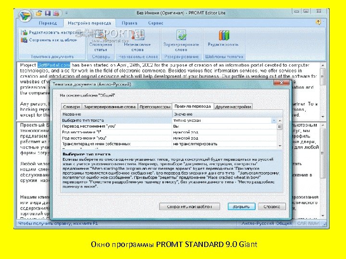The image size is (346, 259).
Task: Expand the тип не указан dropdown arrow
Action: 274,120
